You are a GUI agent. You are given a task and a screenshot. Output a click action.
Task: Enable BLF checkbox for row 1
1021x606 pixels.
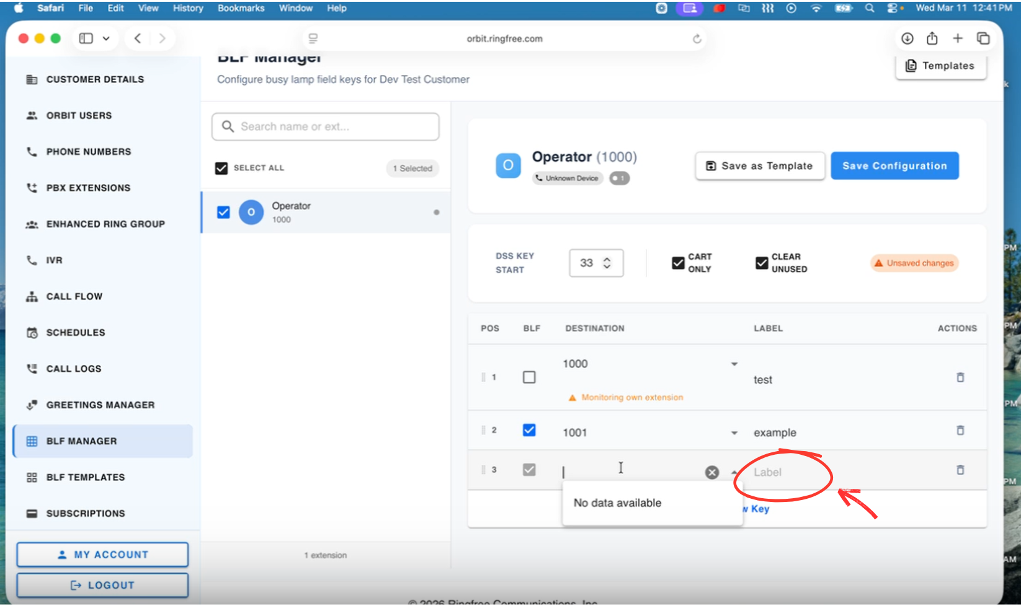[529, 377]
